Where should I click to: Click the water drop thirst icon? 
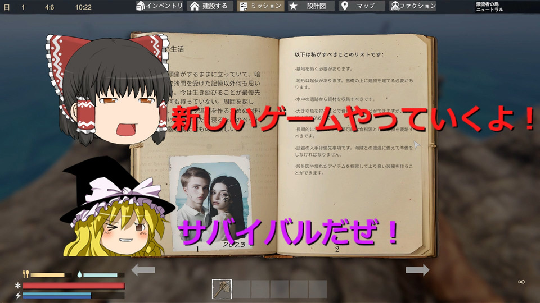(79, 274)
